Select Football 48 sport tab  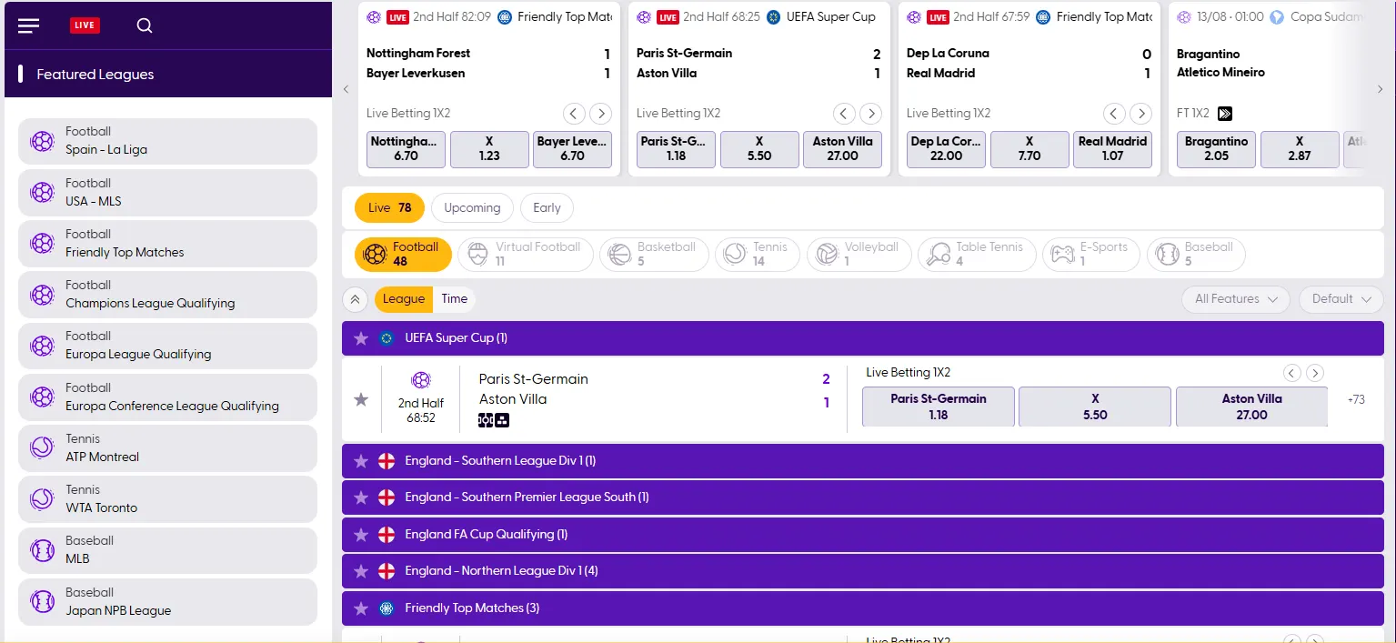tap(403, 255)
